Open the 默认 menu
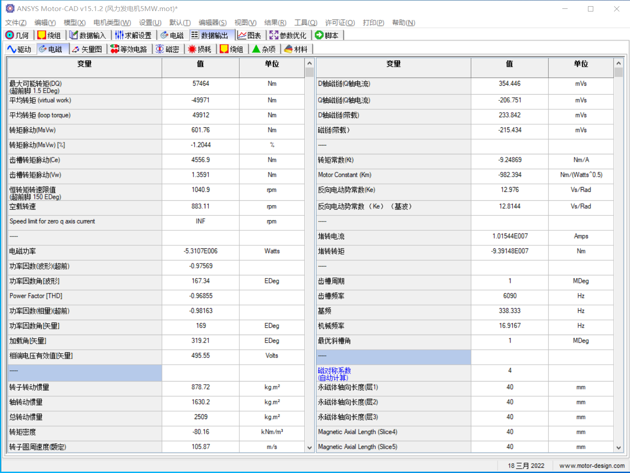This screenshot has height=473, width=630. pos(180,23)
